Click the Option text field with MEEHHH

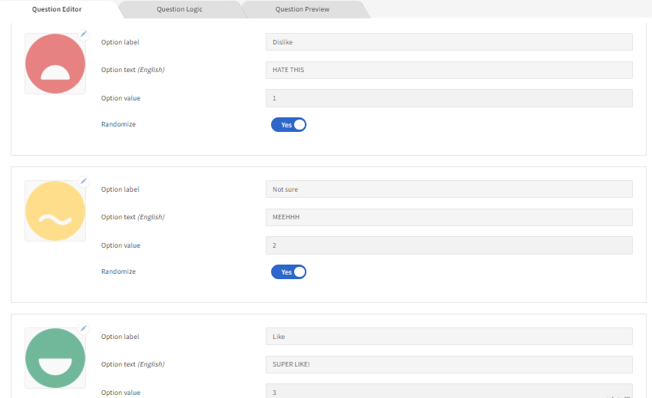449,217
